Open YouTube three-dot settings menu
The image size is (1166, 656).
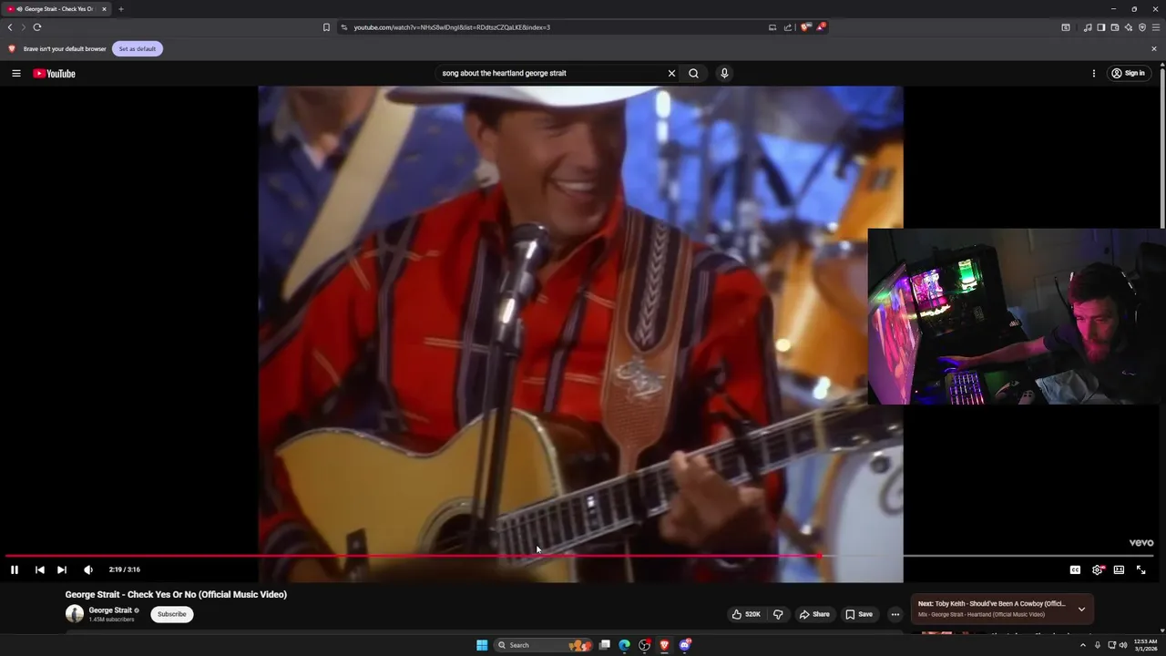point(1093,73)
